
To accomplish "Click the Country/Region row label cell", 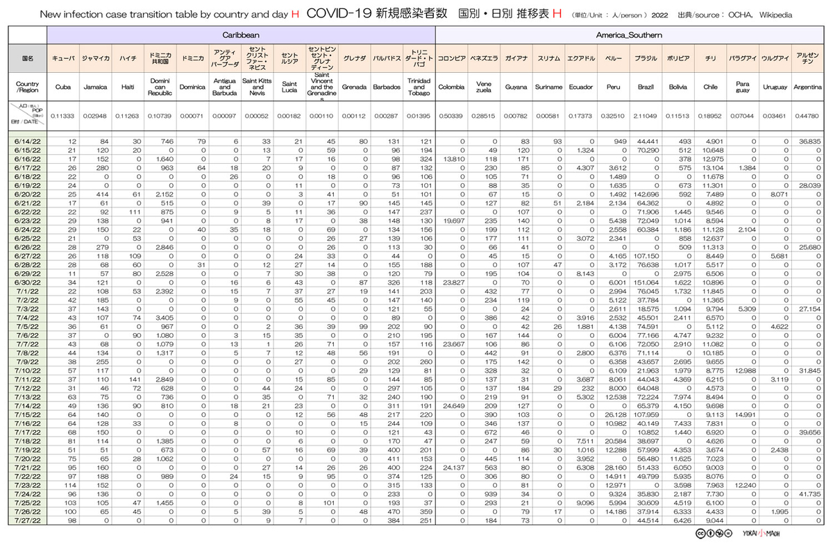I will click(28, 87).
